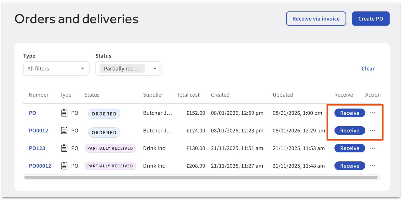
Task: Click the clipboard type icon in PO0012 row
Action: pos(64,131)
